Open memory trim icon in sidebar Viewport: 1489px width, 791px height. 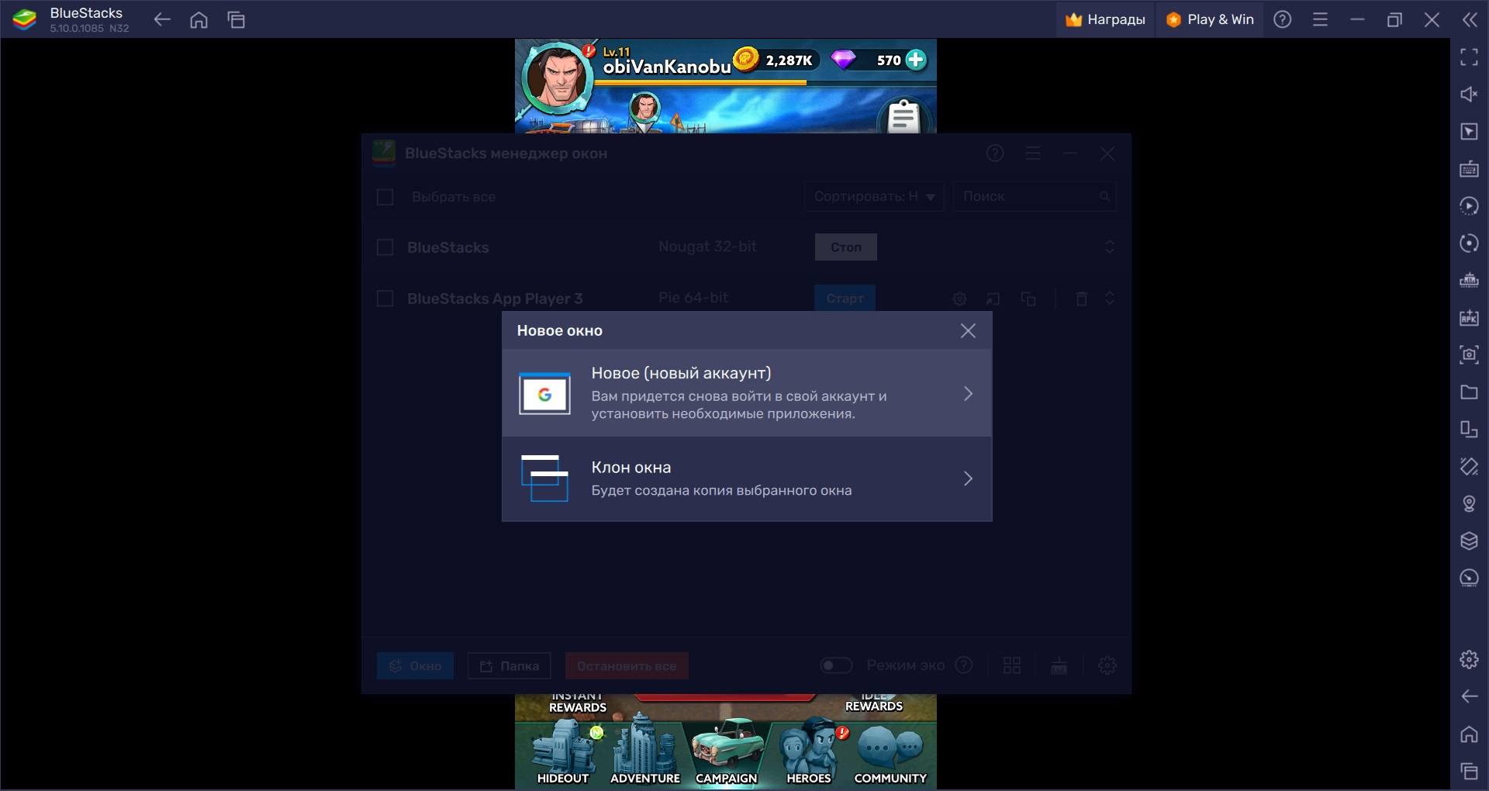(x=1469, y=280)
